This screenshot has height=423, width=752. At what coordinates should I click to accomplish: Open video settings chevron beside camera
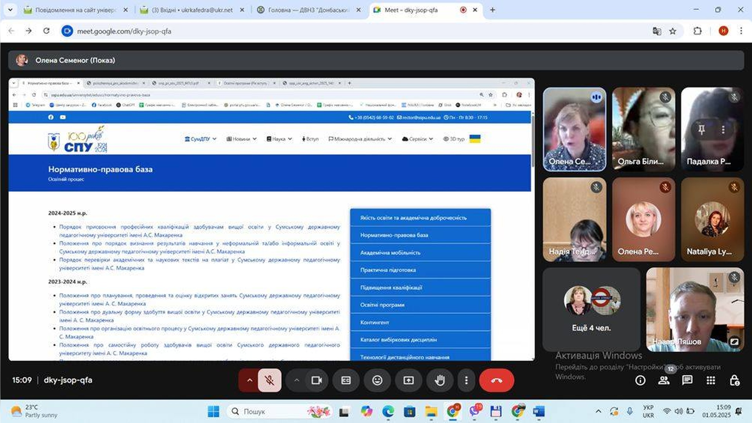(x=296, y=380)
